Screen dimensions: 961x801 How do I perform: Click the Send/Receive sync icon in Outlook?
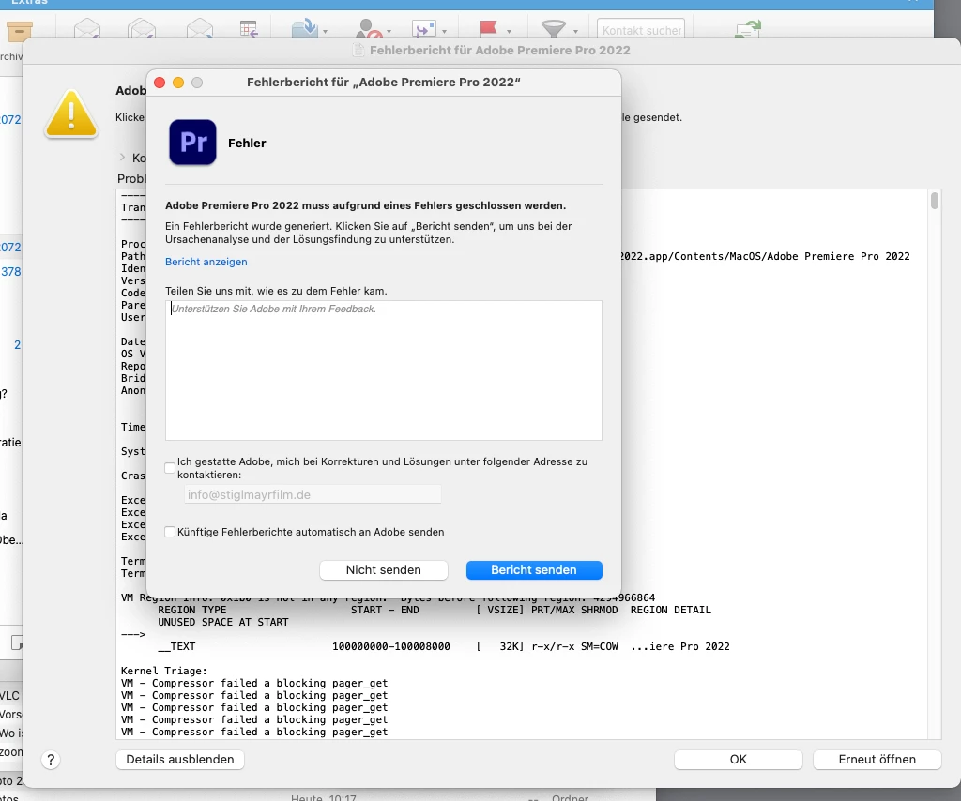tap(748, 29)
